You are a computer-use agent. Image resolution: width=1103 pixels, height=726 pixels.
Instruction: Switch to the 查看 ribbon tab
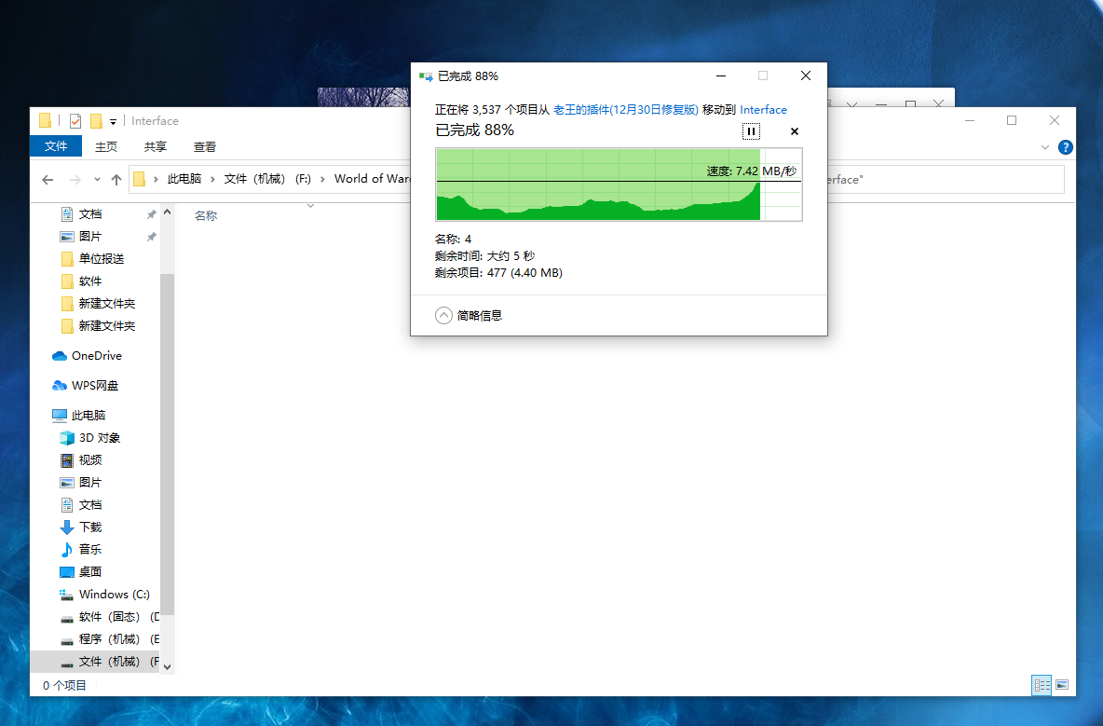(x=205, y=146)
